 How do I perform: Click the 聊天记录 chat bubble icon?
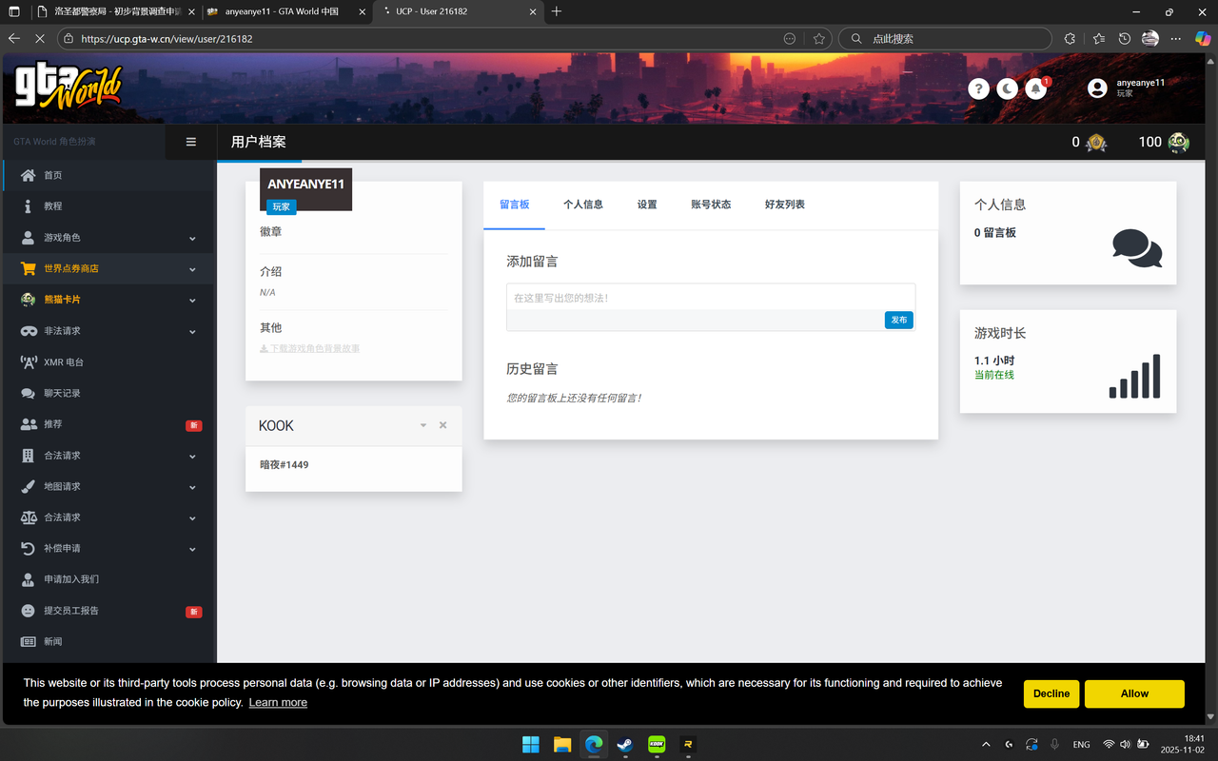[x=27, y=393]
